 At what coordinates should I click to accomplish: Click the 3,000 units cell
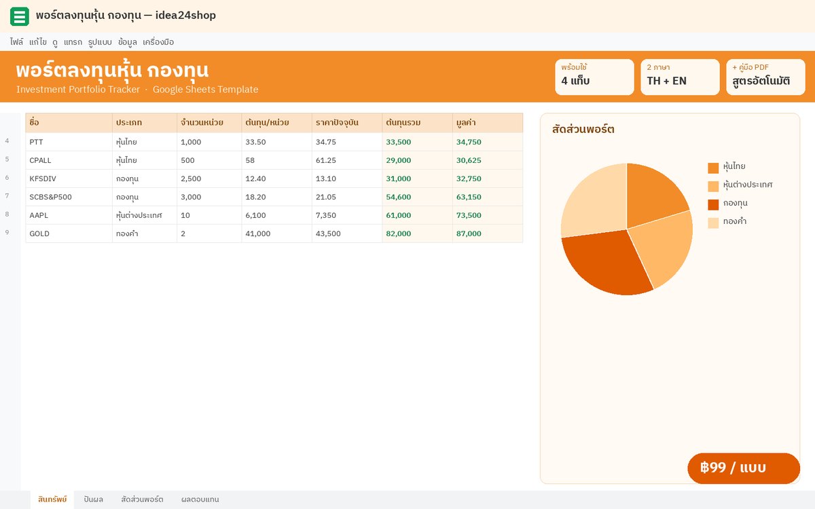(x=209, y=197)
